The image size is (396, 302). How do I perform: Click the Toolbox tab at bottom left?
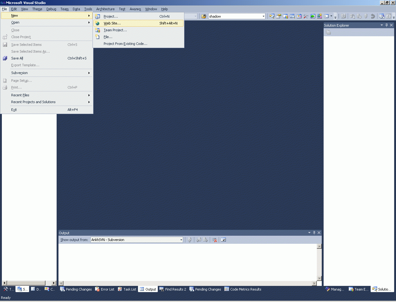click(9, 289)
